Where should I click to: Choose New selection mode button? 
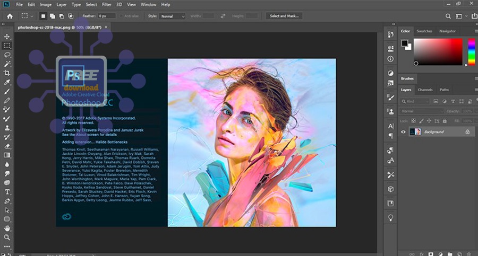[43, 16]
